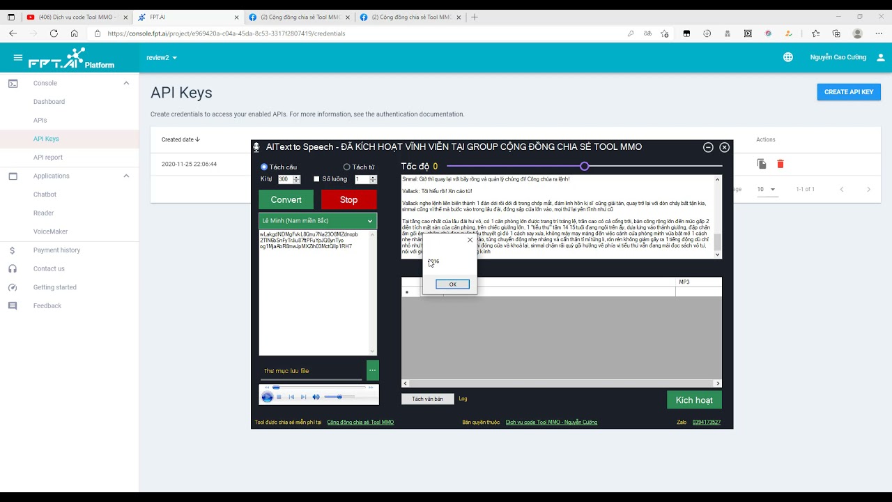
Task: Sort by the Created date column
Action: tap(180, 139)
